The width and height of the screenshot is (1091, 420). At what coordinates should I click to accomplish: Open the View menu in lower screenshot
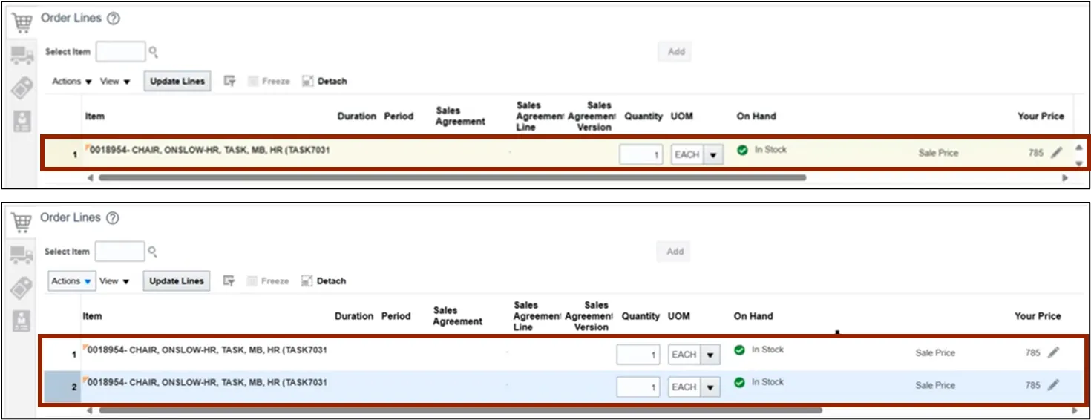(114, 281)
